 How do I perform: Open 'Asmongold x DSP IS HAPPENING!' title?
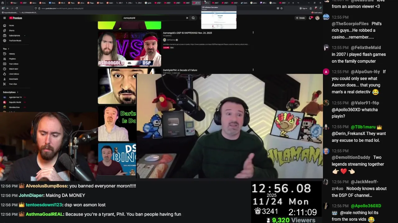tap(187, 33)
